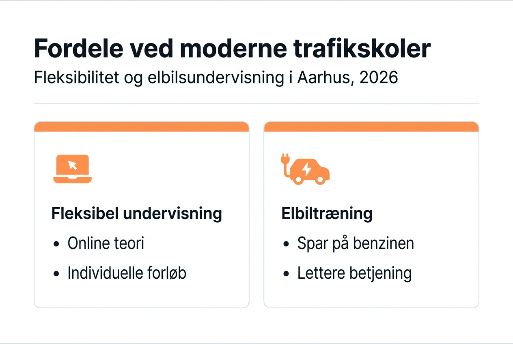Click the bullet dot before Lettere betjening
The width and height of the screenshot is (513, 344).
tap(287, 274)
